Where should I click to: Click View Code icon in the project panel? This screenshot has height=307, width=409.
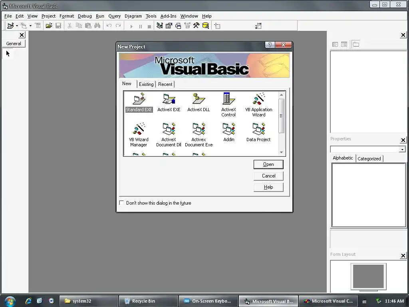pyautogui.click(x=335, y=44)
